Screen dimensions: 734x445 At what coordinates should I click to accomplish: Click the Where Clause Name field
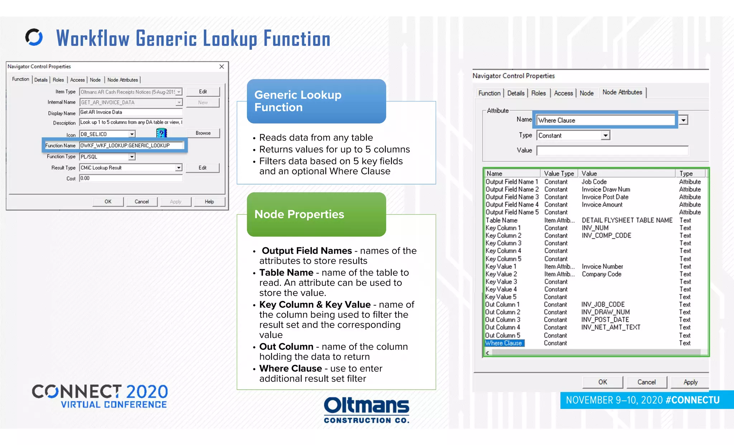(x=606, y=120)
